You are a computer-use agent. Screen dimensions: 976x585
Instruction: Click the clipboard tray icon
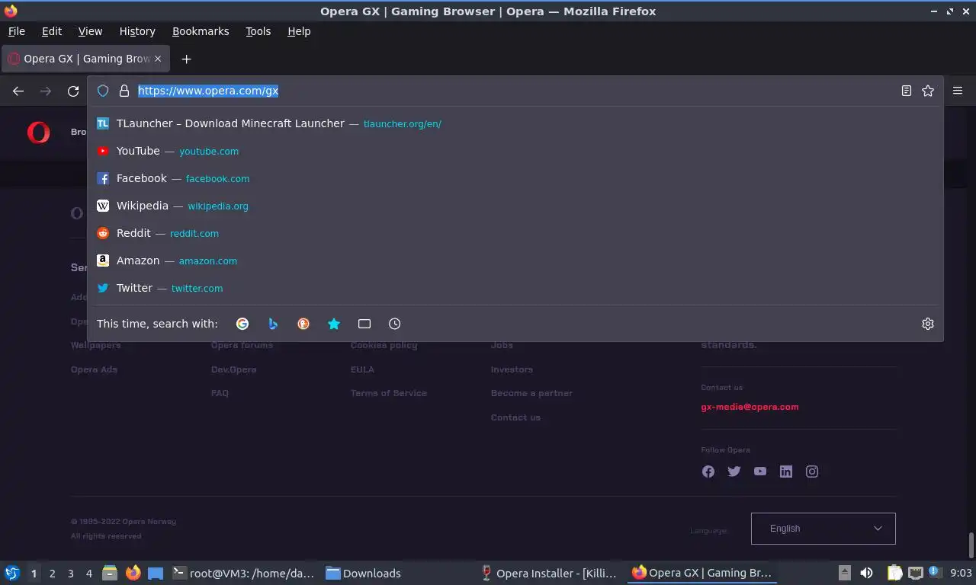point(895,573)
